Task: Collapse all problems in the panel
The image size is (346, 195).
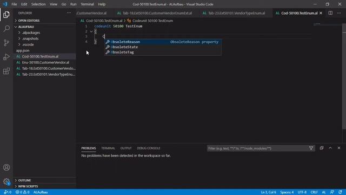Action: [322, 148]
